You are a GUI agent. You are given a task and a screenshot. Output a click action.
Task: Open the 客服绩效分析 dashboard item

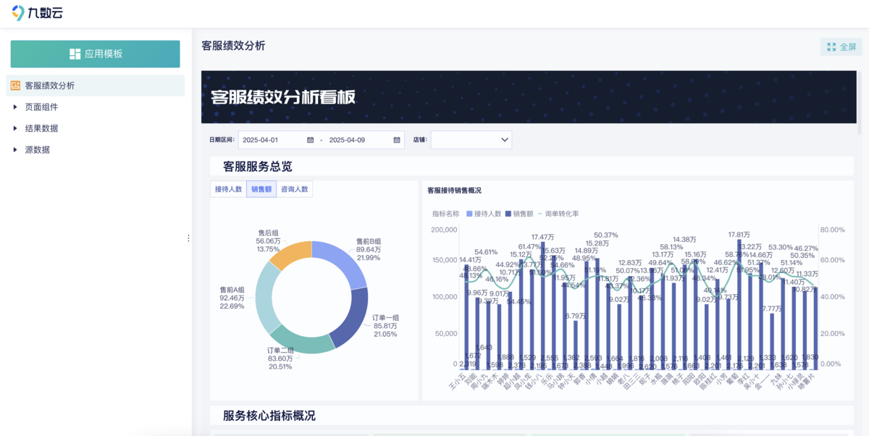[x=49, y=85]
